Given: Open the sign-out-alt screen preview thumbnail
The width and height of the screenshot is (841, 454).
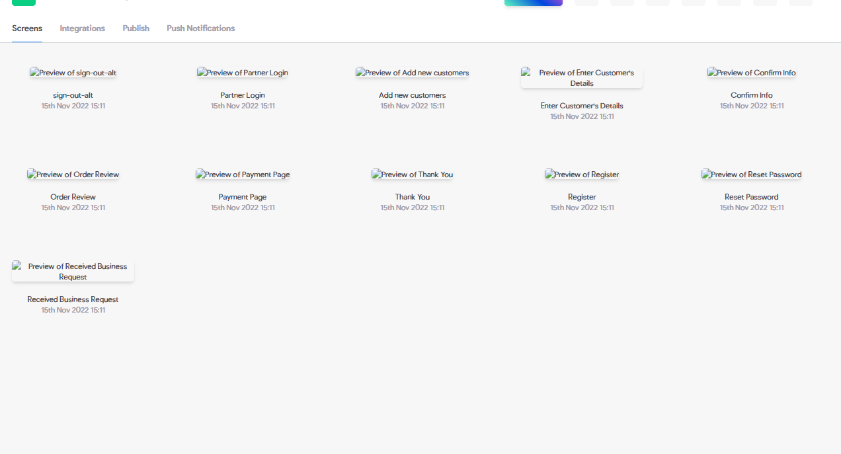Looking at the screenshot, I should pyautogui.click(x=73, y=73).
